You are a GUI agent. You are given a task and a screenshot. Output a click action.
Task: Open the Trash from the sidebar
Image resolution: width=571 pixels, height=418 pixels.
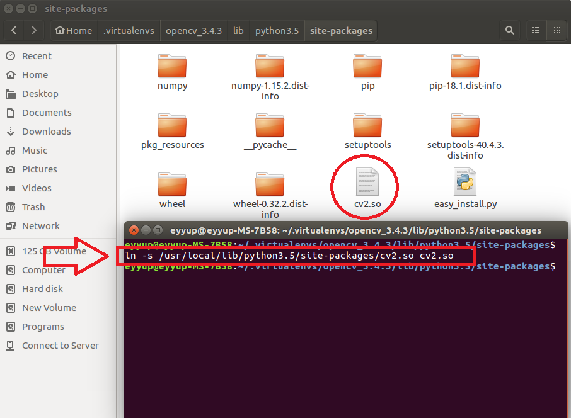tap(38, 206)
